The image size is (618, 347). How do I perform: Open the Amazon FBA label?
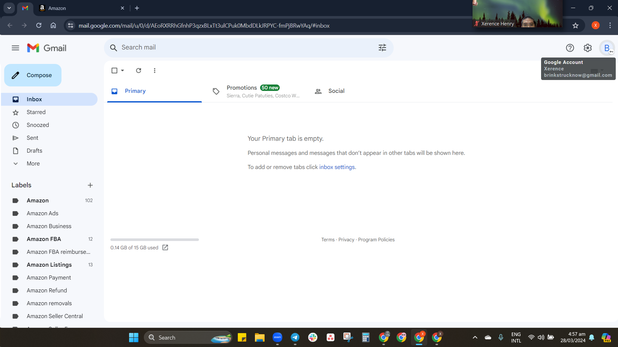tap(49, 239)
